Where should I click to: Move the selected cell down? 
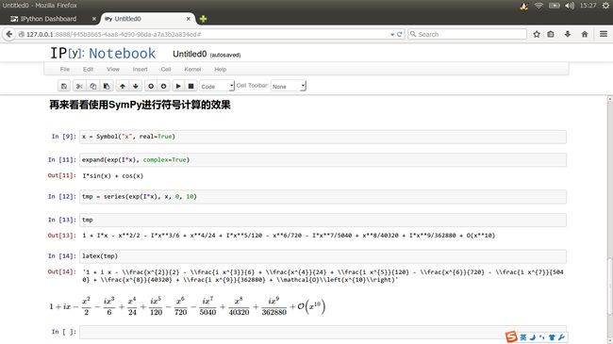135,86
